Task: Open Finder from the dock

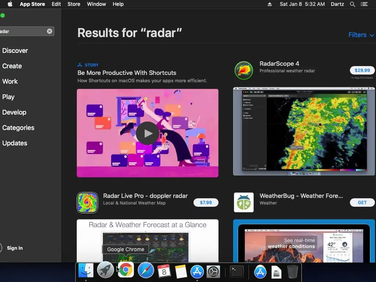Action: [86, 271]
